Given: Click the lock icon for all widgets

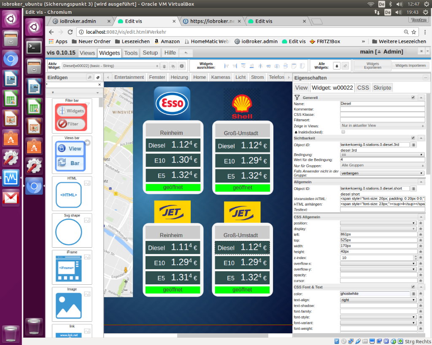Looking at the screenshot, I should [337, 66].
